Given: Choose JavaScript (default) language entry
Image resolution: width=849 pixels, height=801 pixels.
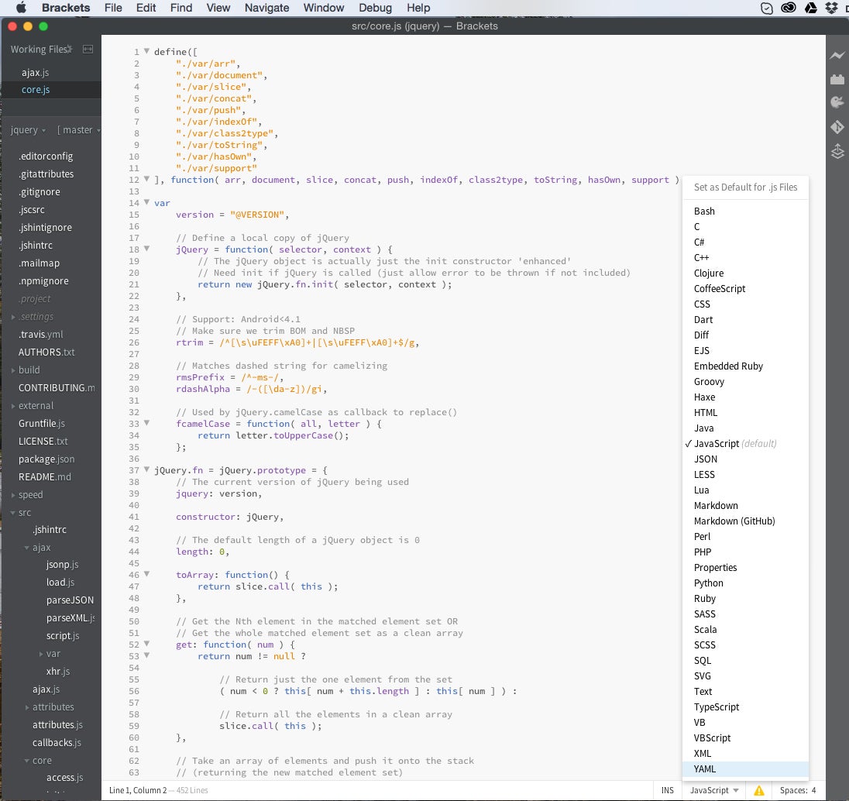Looking at the screenshot, I should (745, 444).
